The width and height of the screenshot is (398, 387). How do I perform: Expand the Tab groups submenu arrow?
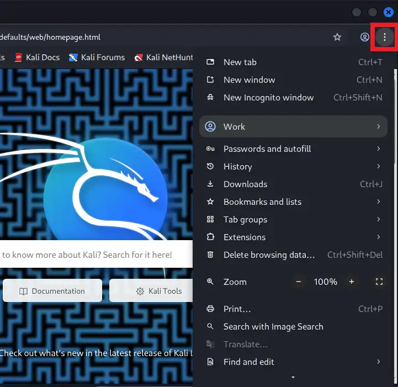point(379,219)
